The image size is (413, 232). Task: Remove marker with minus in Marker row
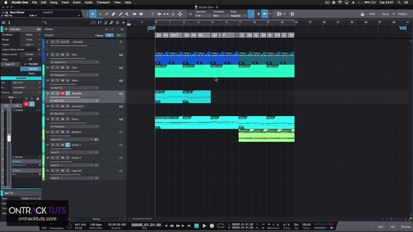click(x=112, y=29)
